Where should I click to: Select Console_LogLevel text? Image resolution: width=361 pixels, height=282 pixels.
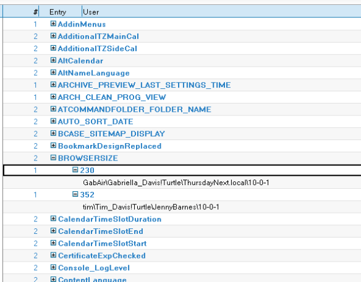pyautogui.click(x=94, y=268)
